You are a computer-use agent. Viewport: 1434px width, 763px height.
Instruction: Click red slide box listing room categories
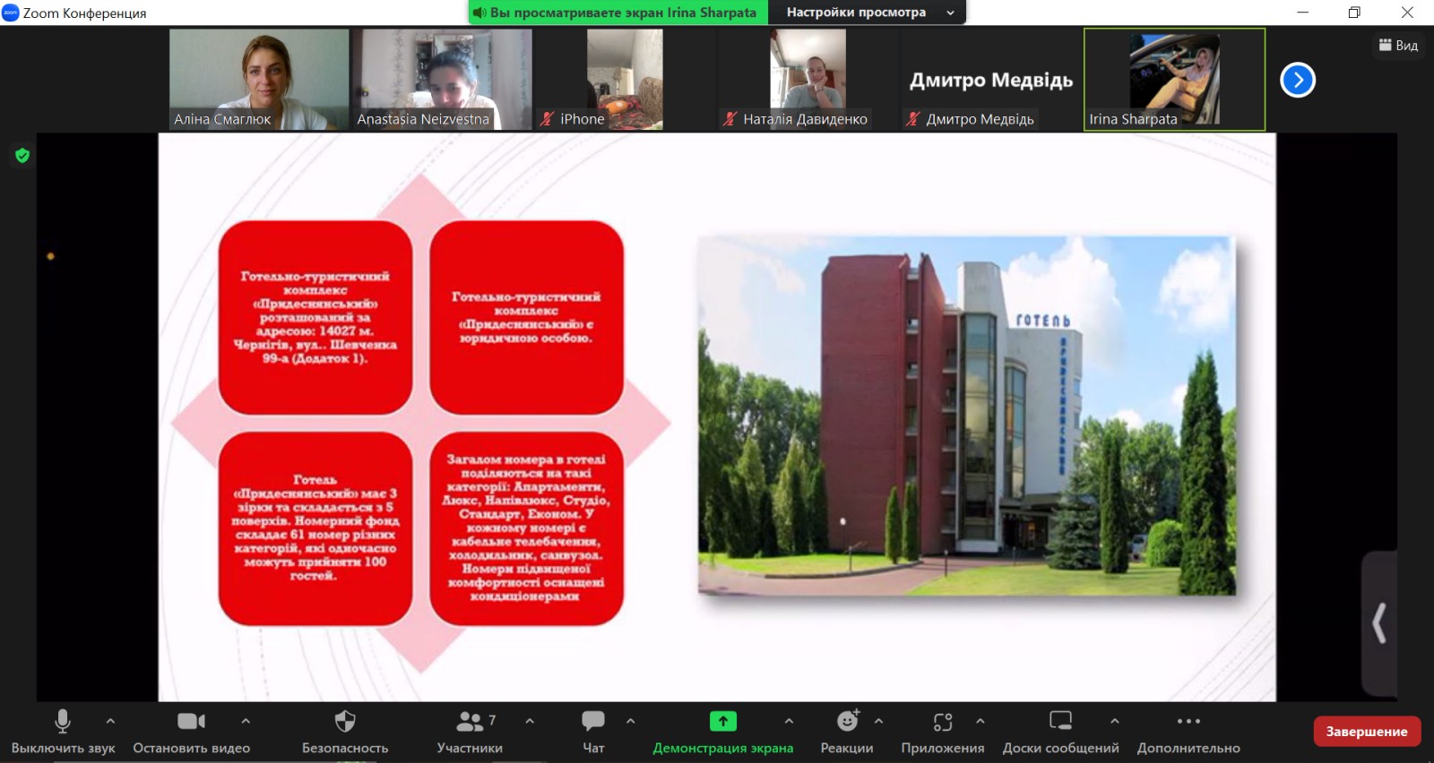526,528
